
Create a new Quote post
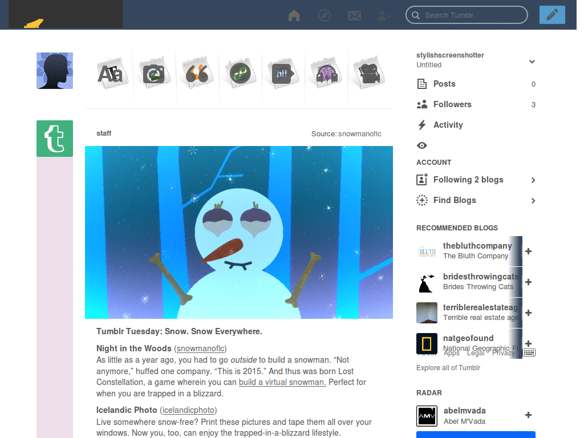(197, 74)
